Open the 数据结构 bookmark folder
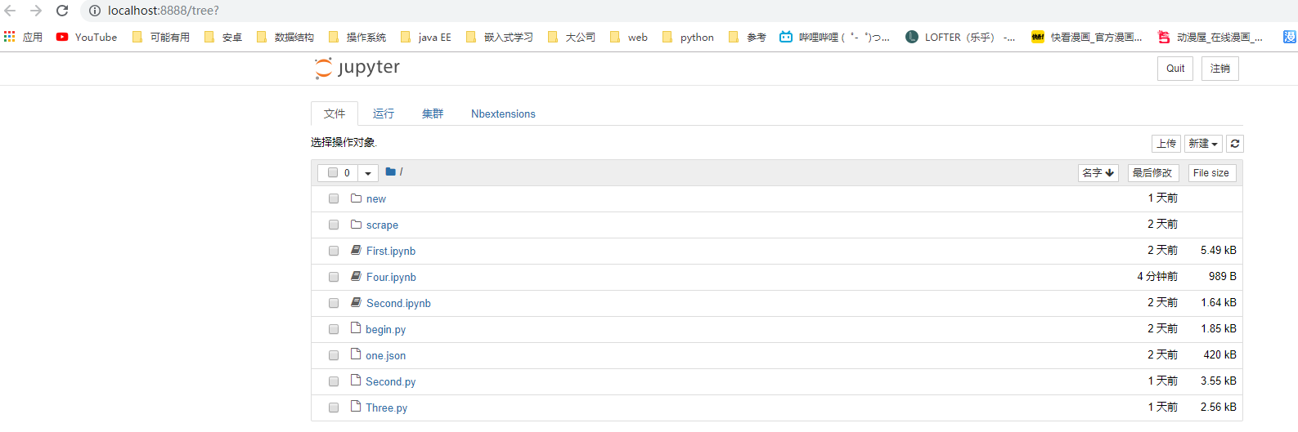This screenshot has width=1298, height=432. pos(285,37)
